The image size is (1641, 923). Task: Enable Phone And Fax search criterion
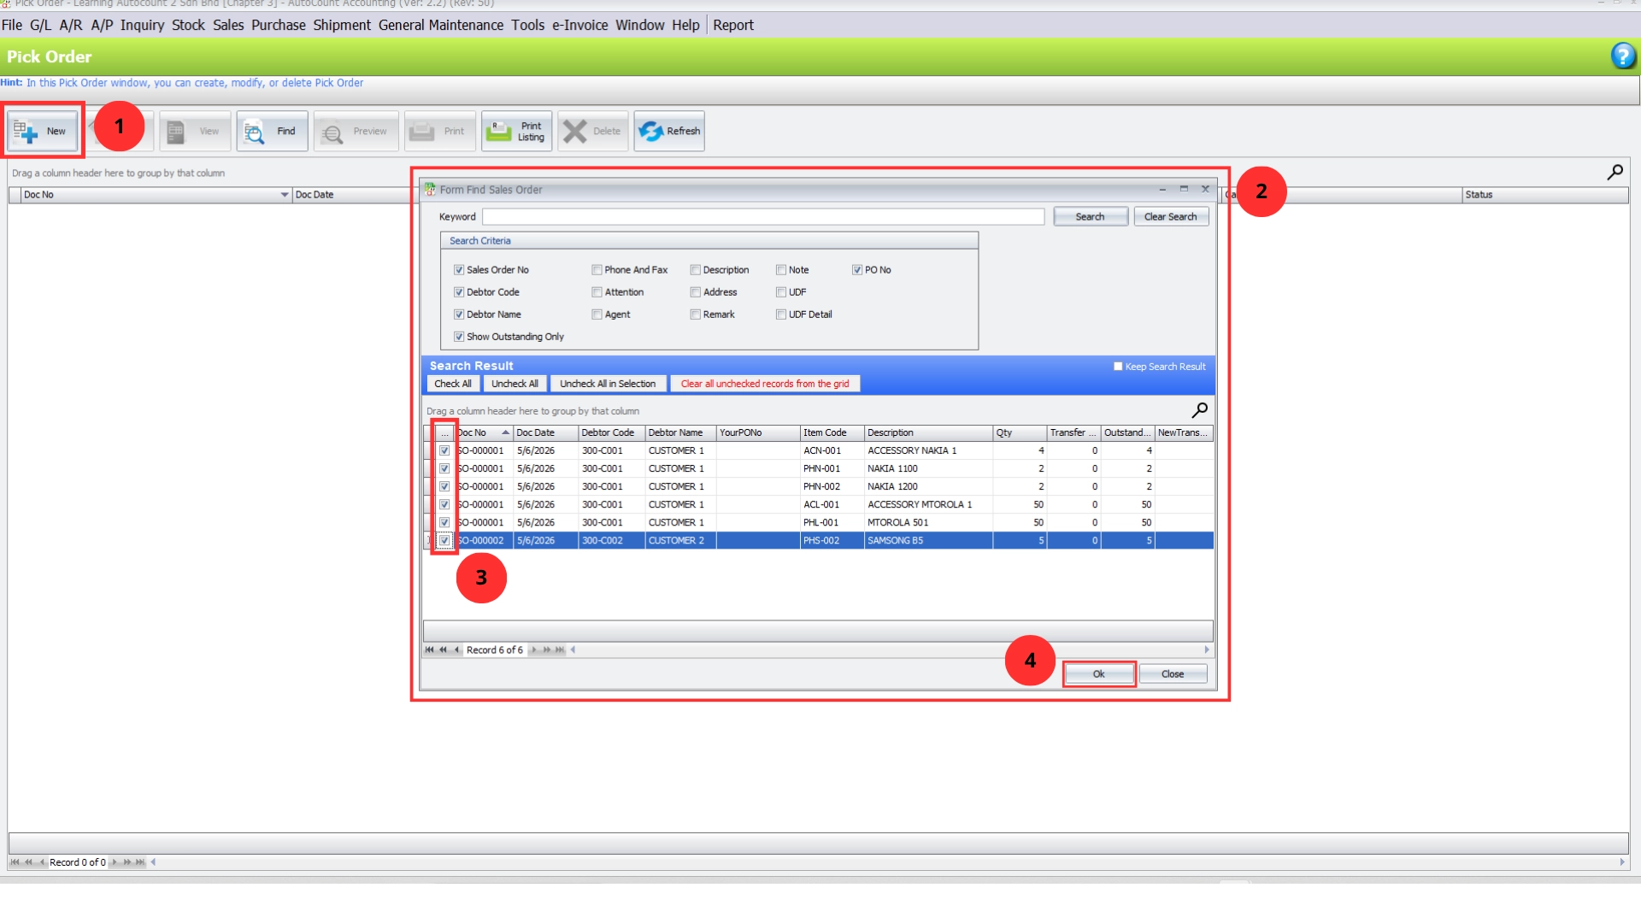(x=597, y=270)
